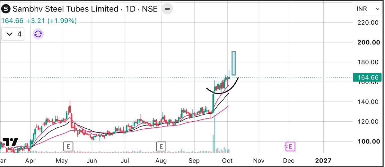The height and width of the screenshot is (167, 385).
Task: Click the upcoming purple earnings E marker
Action: coord(290,147)
